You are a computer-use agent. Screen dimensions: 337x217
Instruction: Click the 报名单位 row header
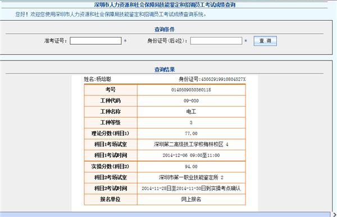(x=111, y=200)
